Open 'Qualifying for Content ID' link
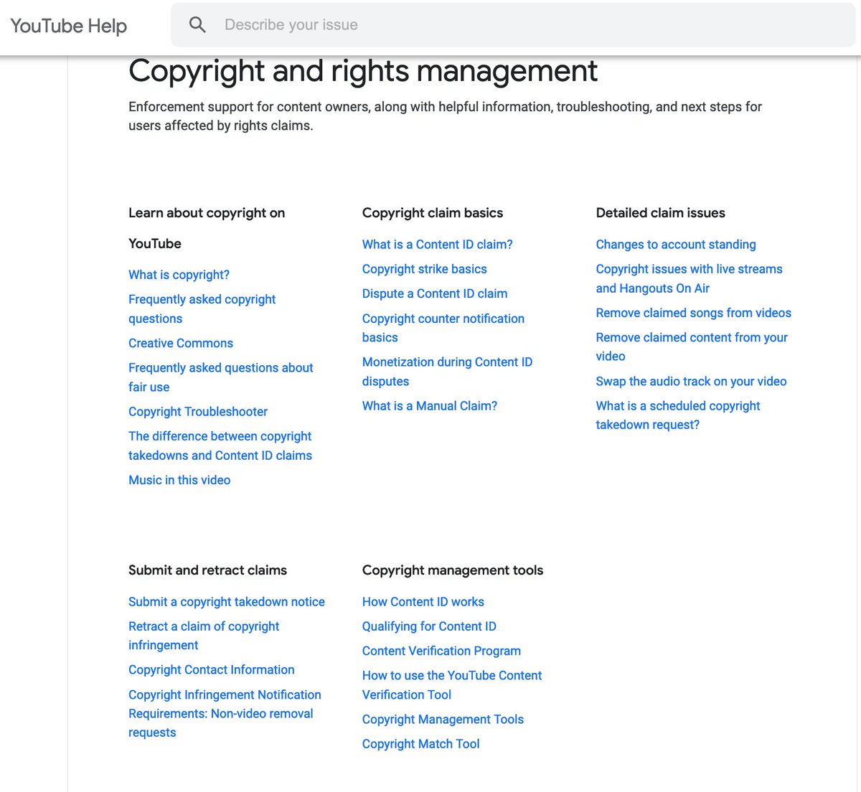 429,626
